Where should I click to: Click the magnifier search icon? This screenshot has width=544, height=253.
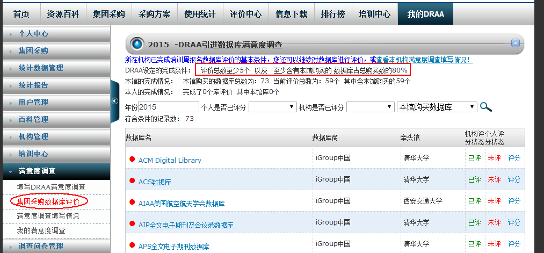pos(485,107)
